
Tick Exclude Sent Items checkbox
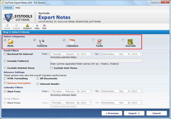pyautogui.click(x=51, y=68)
